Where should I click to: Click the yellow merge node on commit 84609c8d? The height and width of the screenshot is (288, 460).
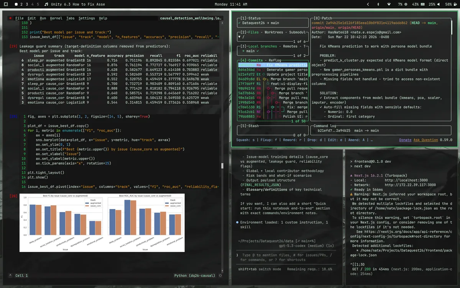pos(264,79)
